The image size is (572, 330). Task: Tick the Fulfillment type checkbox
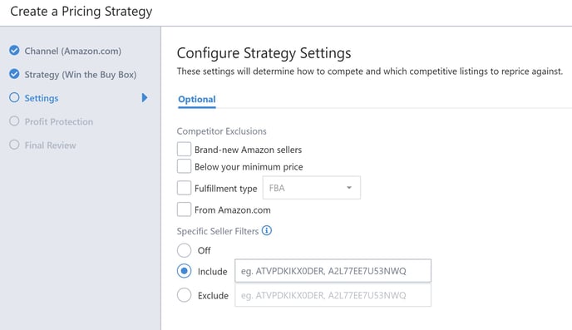tap(184, 188)
